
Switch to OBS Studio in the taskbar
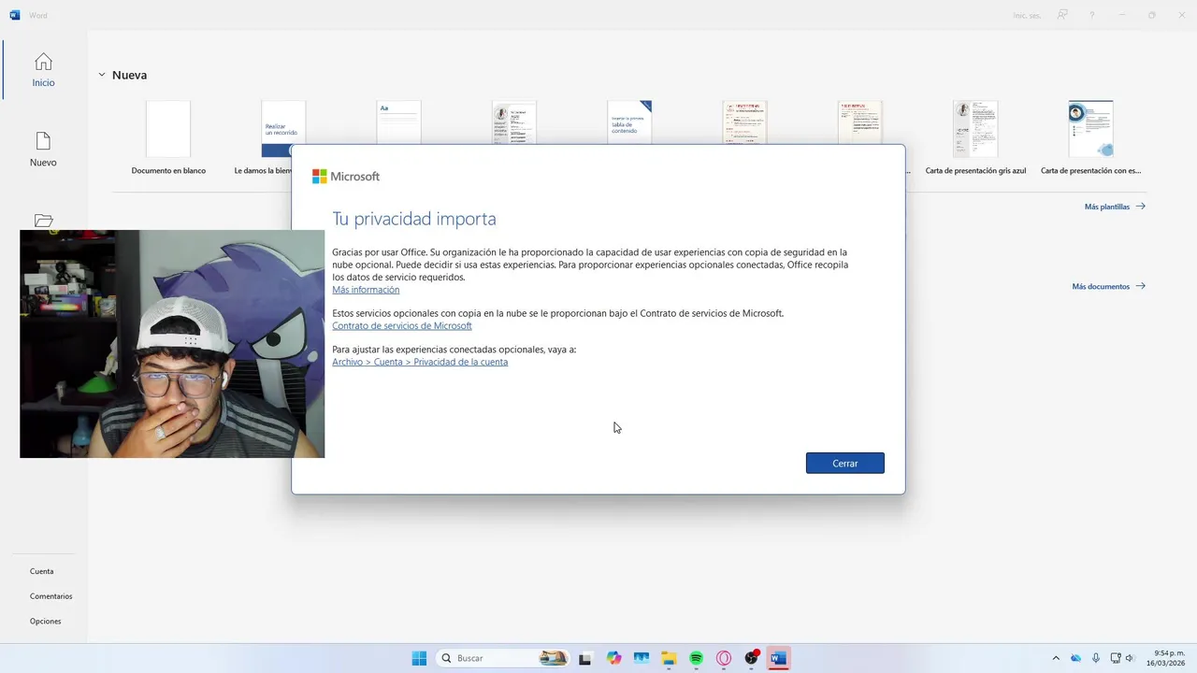tap(751, 658)
